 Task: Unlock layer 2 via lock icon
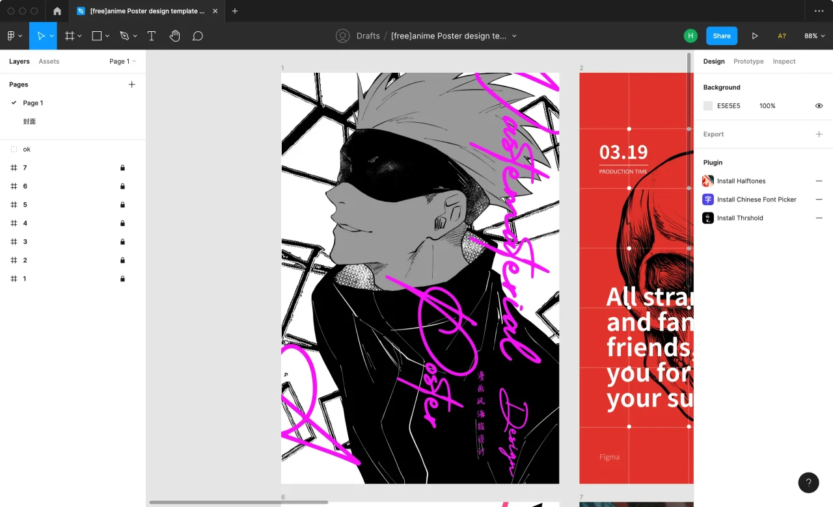pyautogui.click(x=122, y=260)
